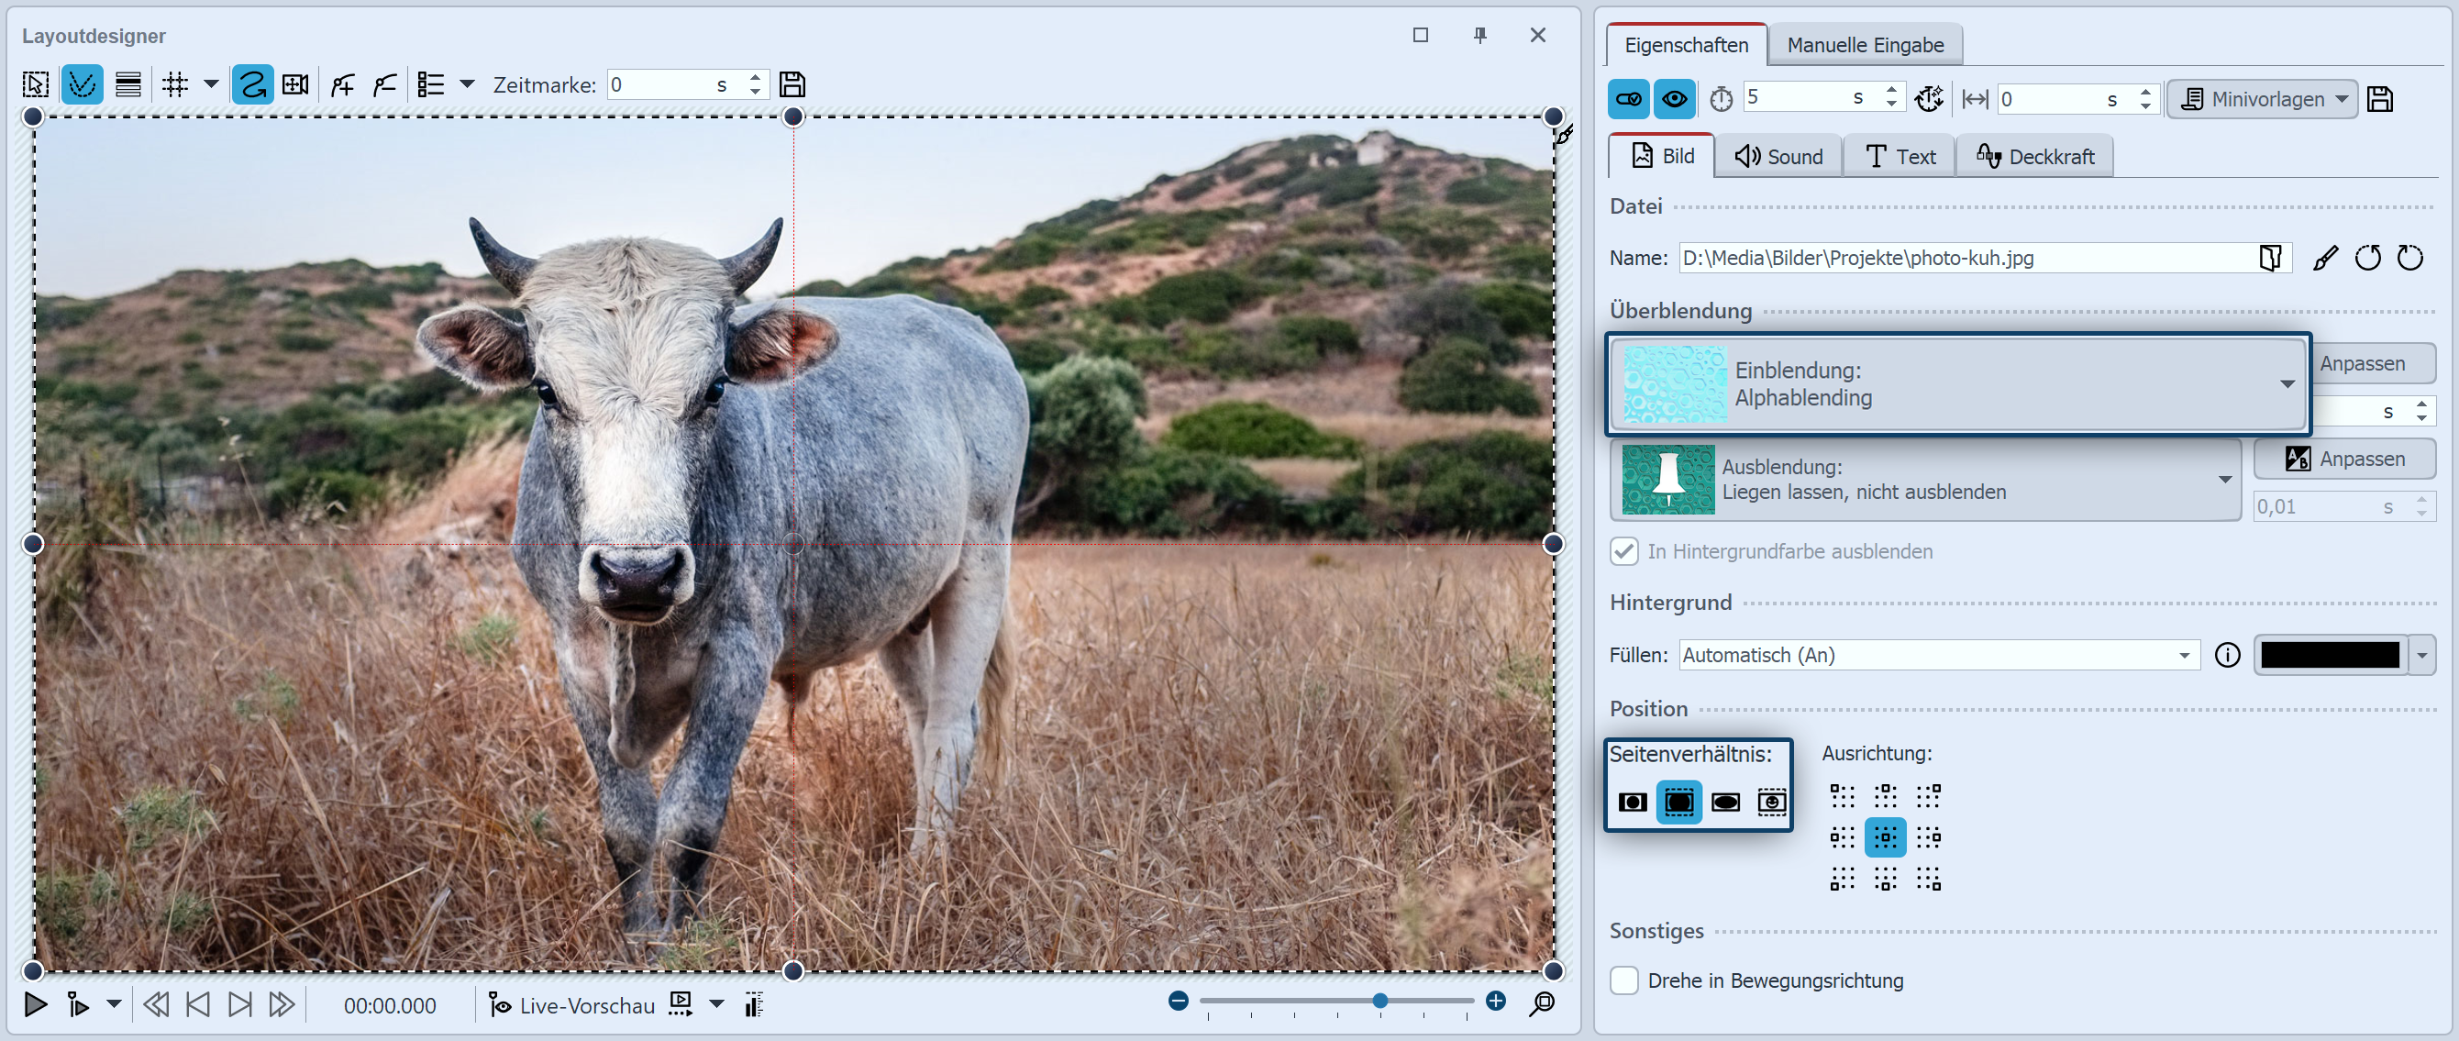Click the black background color swatch
2459x1041 pixels.
pyautogui.click(x=2329, y=655)
